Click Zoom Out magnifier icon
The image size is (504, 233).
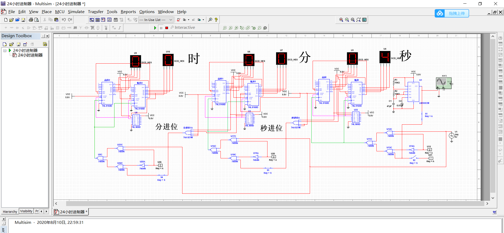(347, 20)
